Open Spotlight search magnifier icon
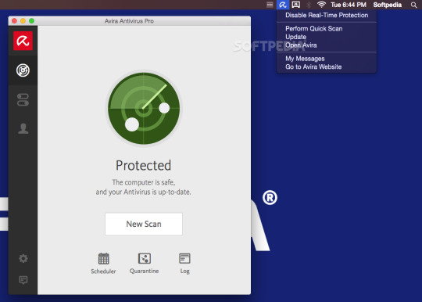Screen dimensions: 422x302 pyautogui.click(x=413, y=5)
